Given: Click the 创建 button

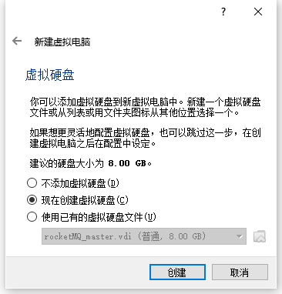Looking at the screenshot, I should 177,272.
